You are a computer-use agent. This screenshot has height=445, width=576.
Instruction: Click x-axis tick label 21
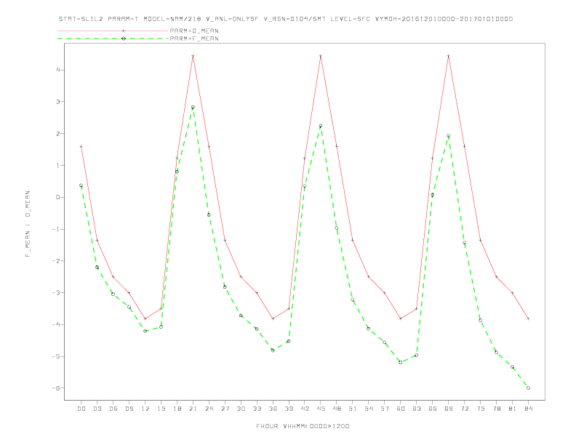pos(193,409)
